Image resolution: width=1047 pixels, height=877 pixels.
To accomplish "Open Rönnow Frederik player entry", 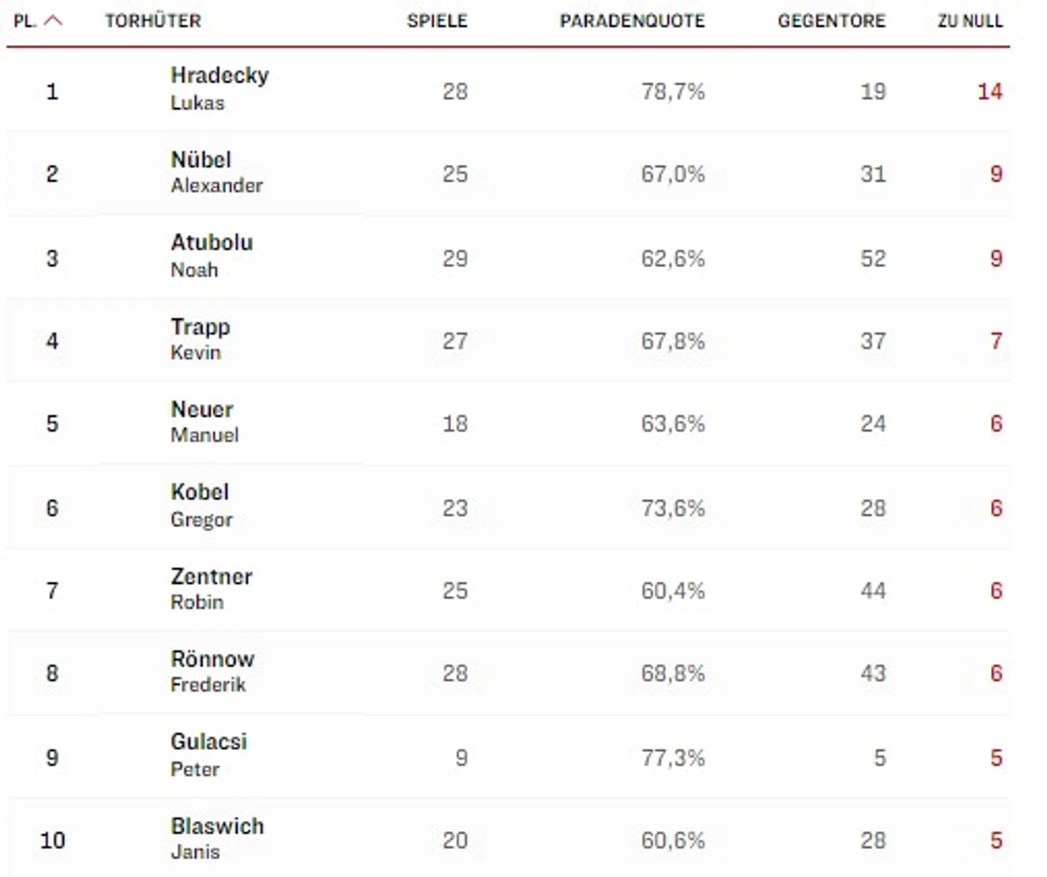I will pyautogui.click(x=212, y=671).
